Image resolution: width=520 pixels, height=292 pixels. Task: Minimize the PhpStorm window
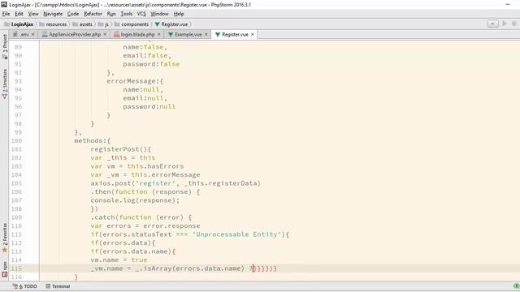pyautogui.click(x=508, y=4)
